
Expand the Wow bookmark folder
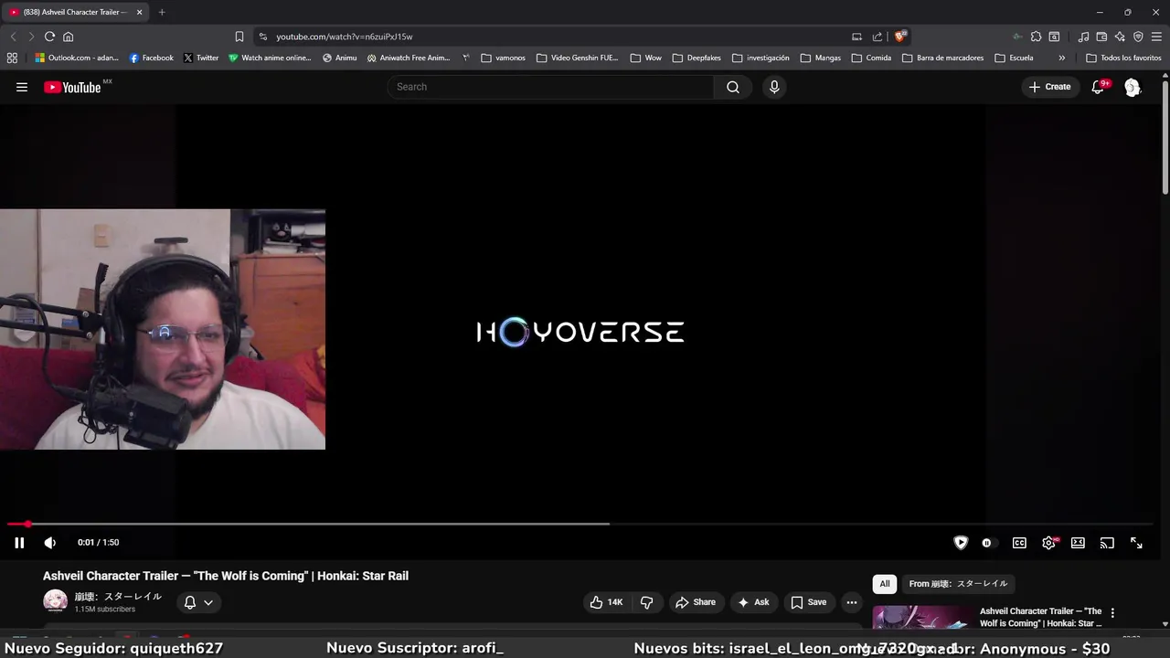645,58
